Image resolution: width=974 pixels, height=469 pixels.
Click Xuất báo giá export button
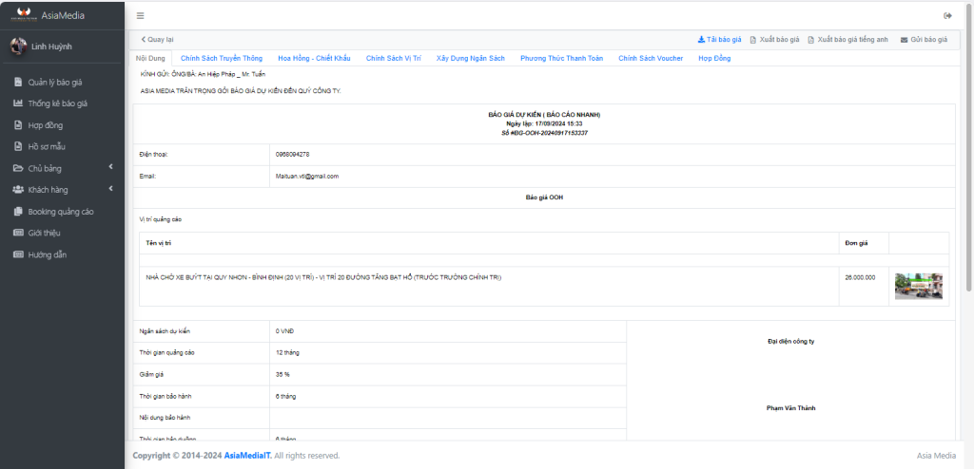(x=774, y=40)
